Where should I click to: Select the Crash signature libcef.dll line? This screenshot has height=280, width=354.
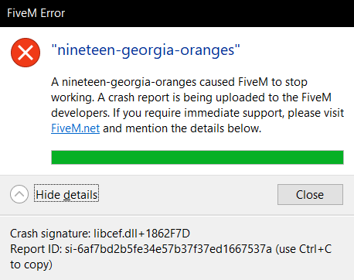100,234
